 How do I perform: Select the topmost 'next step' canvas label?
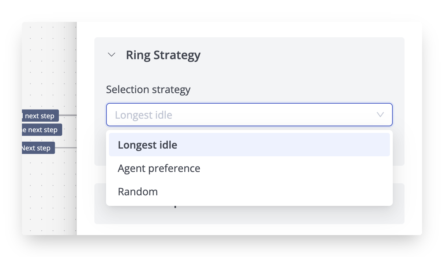point(39,116)
